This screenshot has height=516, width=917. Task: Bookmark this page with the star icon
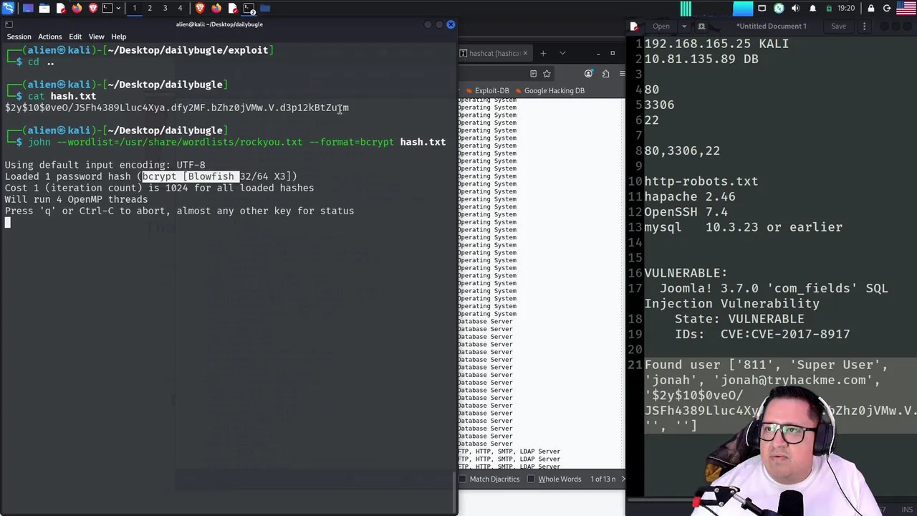click(x=547, y=73)
